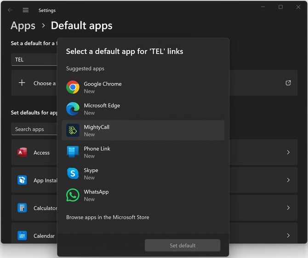Viewport: 308px width, 258px height.
Task: Select the Microsoft Edge label text
Action: [102, 105]
